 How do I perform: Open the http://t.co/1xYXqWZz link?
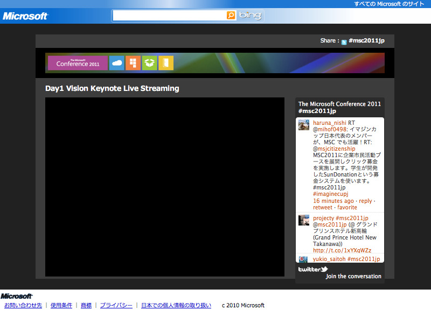pyautogui.click(x=342, y=250)
